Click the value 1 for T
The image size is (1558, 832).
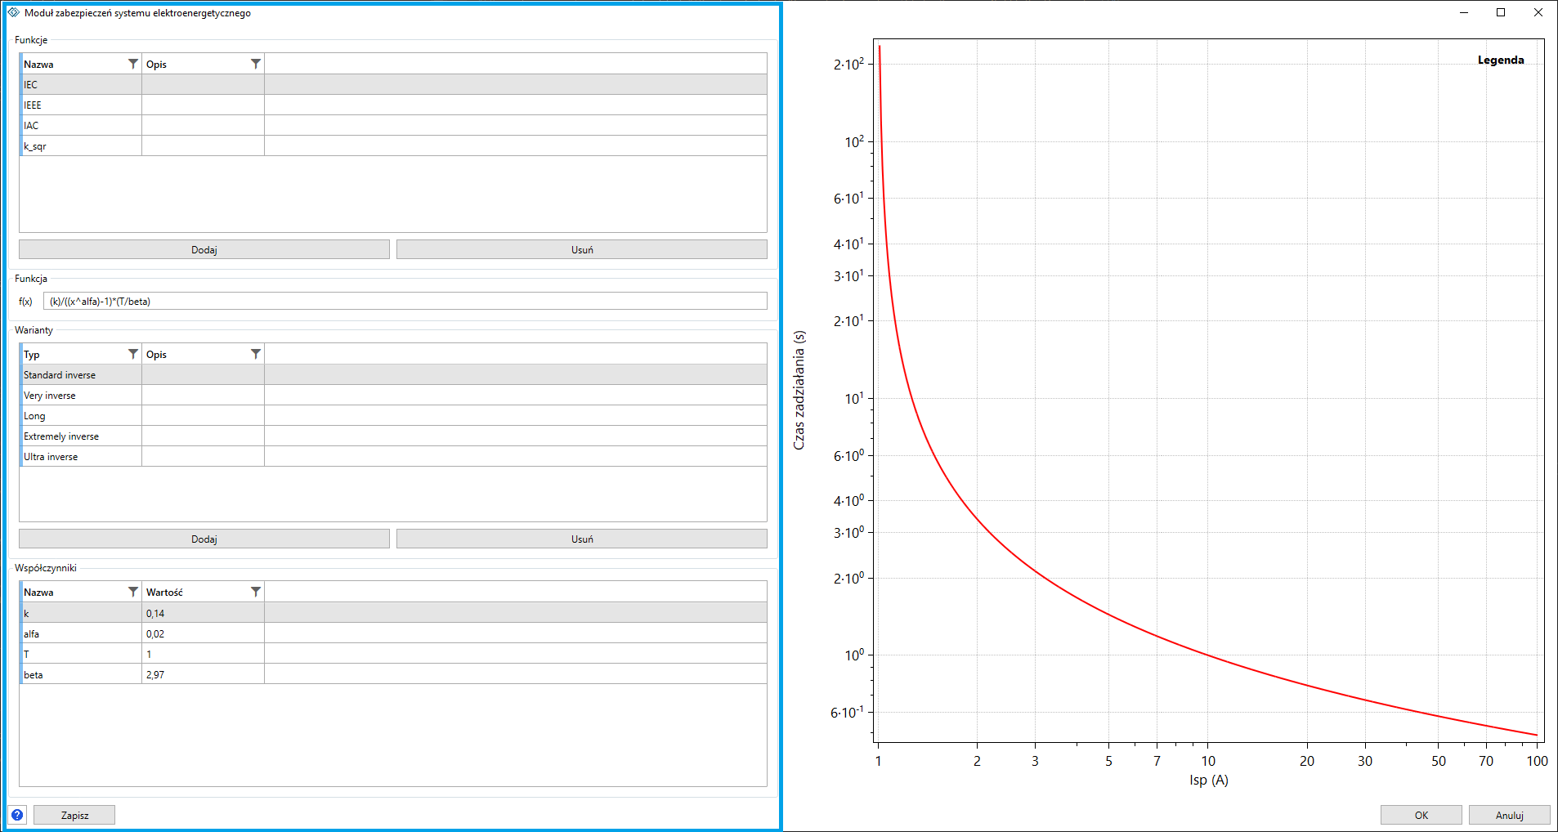click(203, 654)
